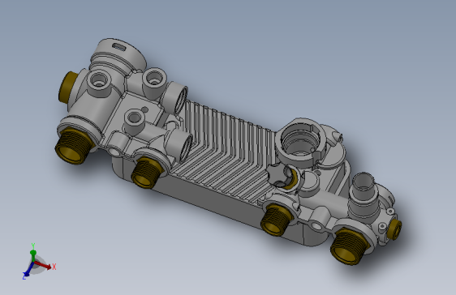Select the small brass fitting at far right

pyautogui.click(x=395, y=229)
